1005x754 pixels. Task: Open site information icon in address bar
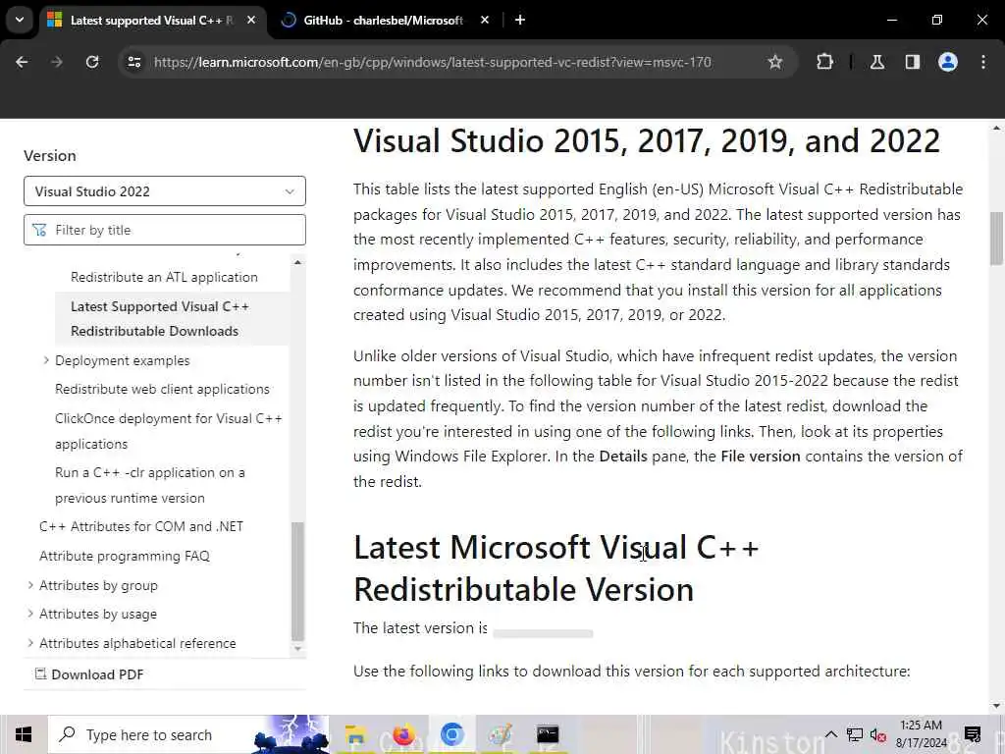pyautogui.click(x=133, y=62)
